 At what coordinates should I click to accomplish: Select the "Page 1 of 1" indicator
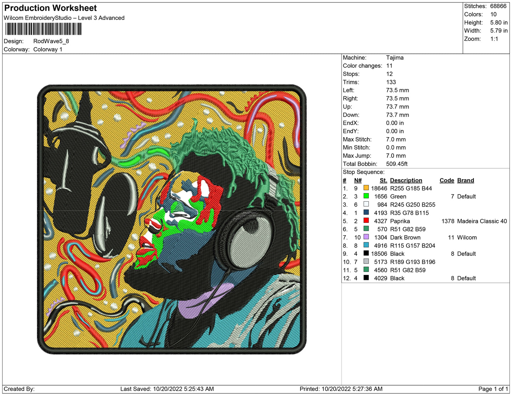(493, 389)
